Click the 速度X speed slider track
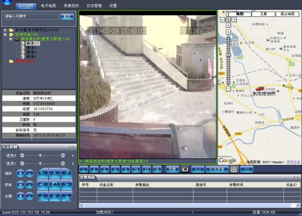The height and width of the screenshot is (216, 302). 42,156
